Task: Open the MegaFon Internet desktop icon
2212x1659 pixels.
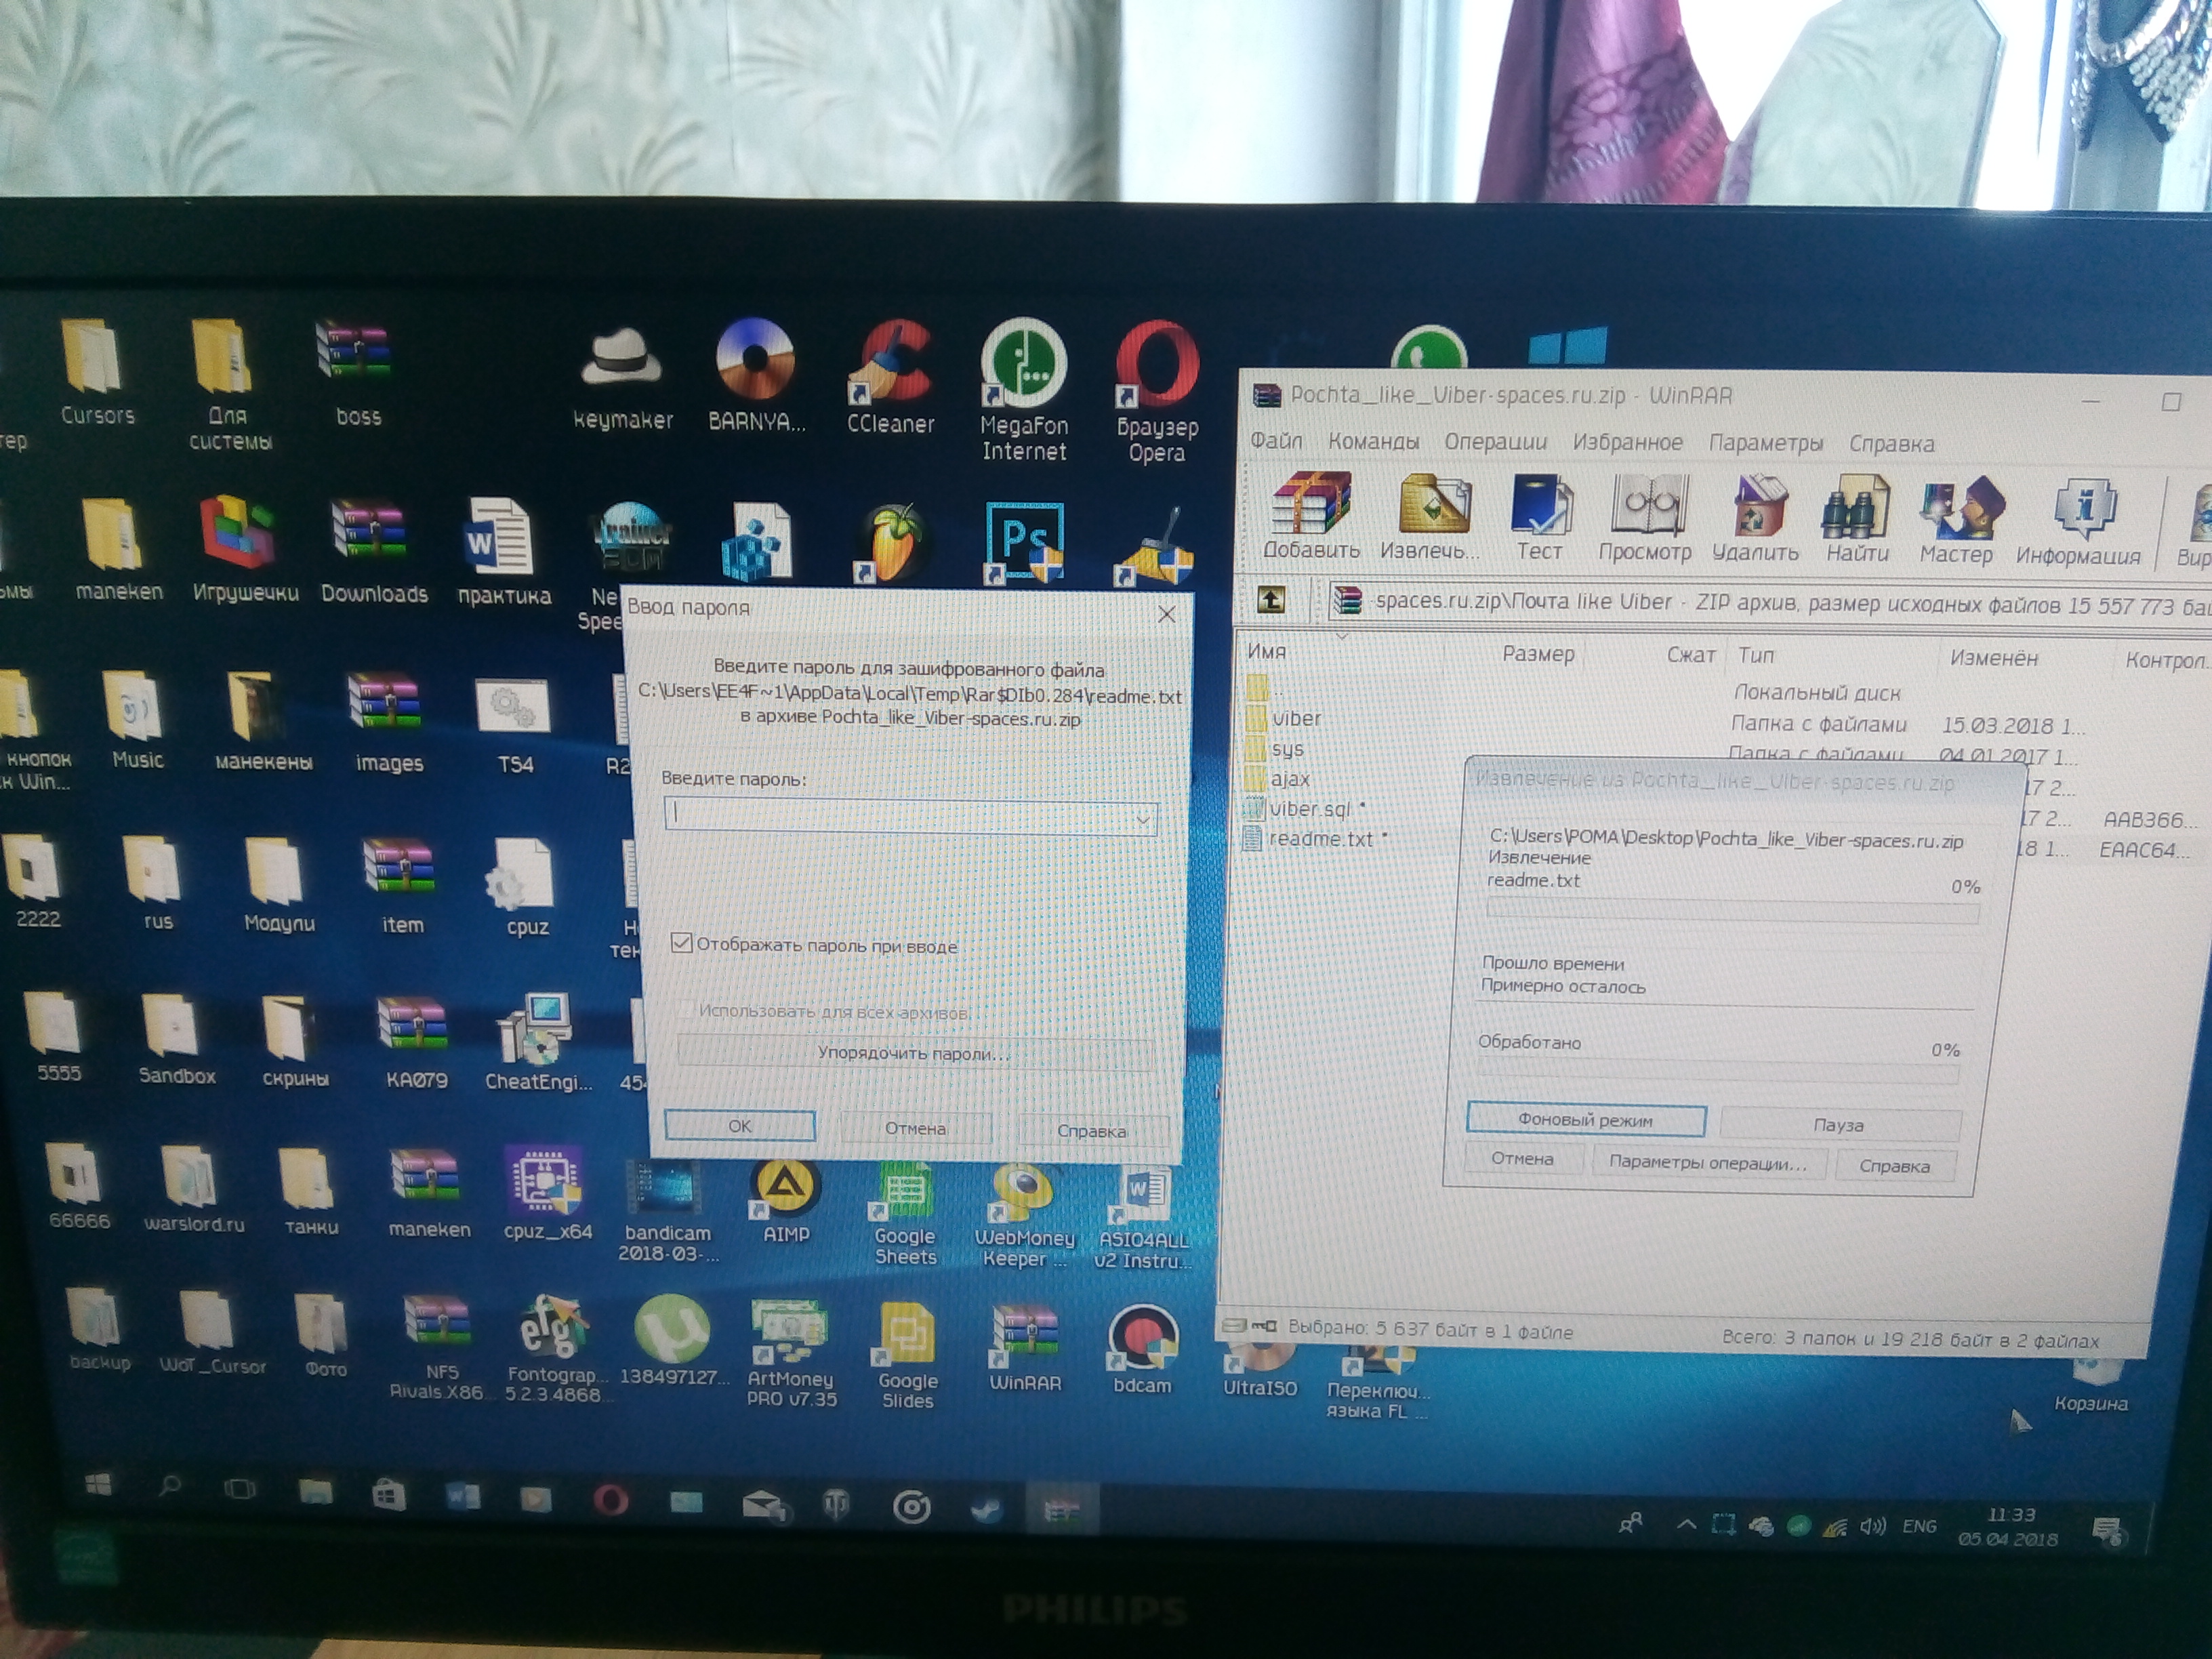Action: (1024, 391)
